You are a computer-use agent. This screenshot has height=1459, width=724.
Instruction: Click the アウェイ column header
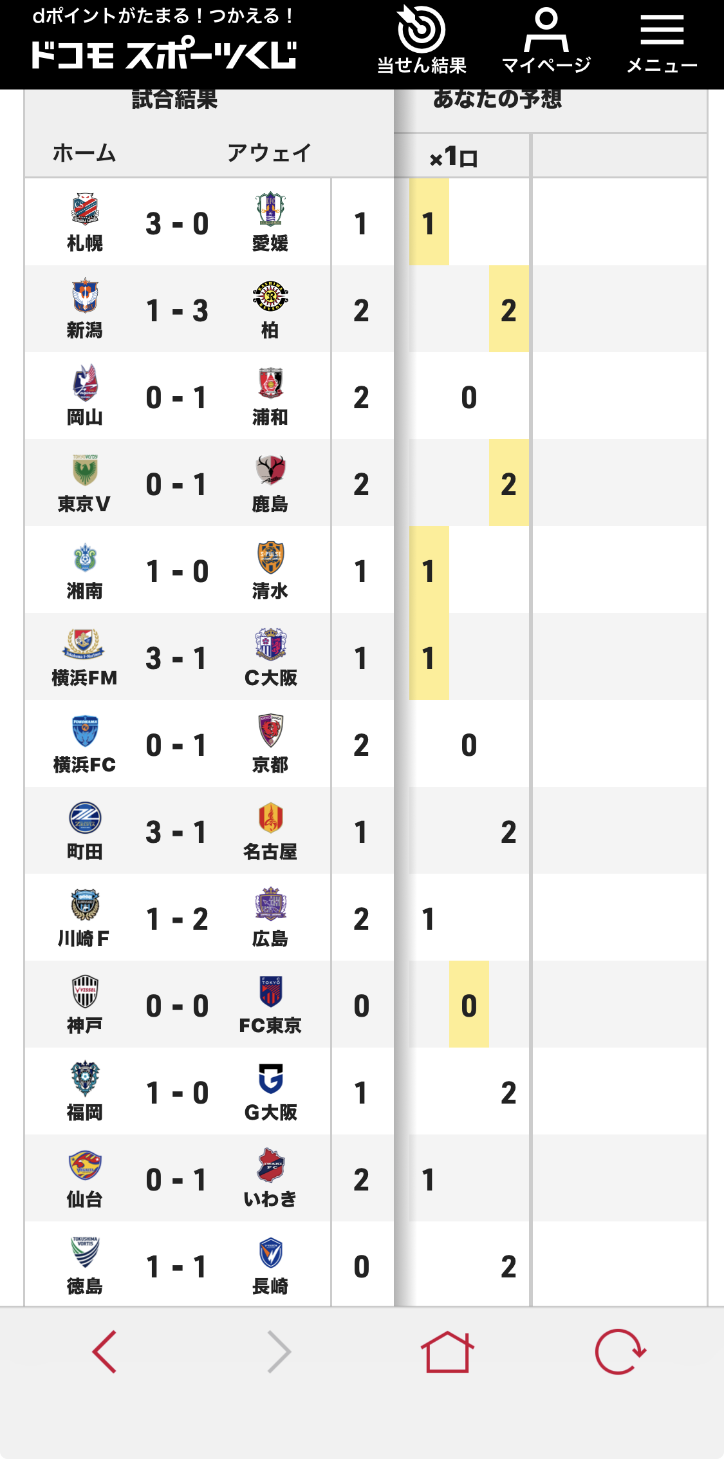coord(269,153)
